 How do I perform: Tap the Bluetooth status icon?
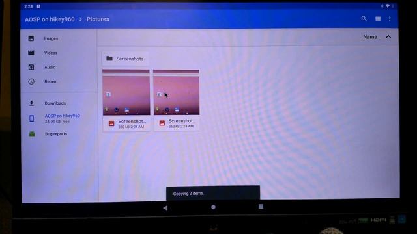(x=382, y=6)
